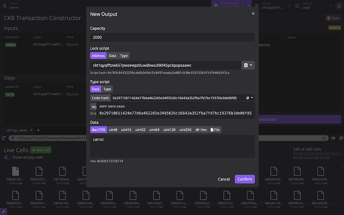Viewport: 344px width, 215px height.
Task: Select live cell 0@b5f8cb...
Action: tap(109, 199)
